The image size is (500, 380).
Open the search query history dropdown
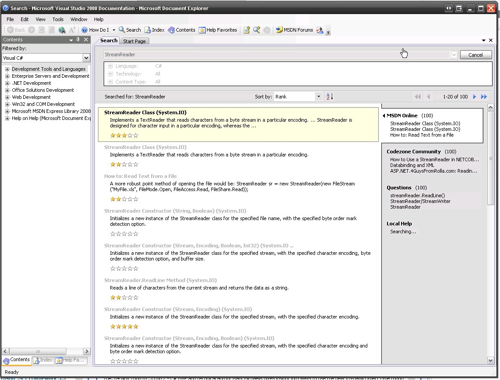[x=454, y=55]
